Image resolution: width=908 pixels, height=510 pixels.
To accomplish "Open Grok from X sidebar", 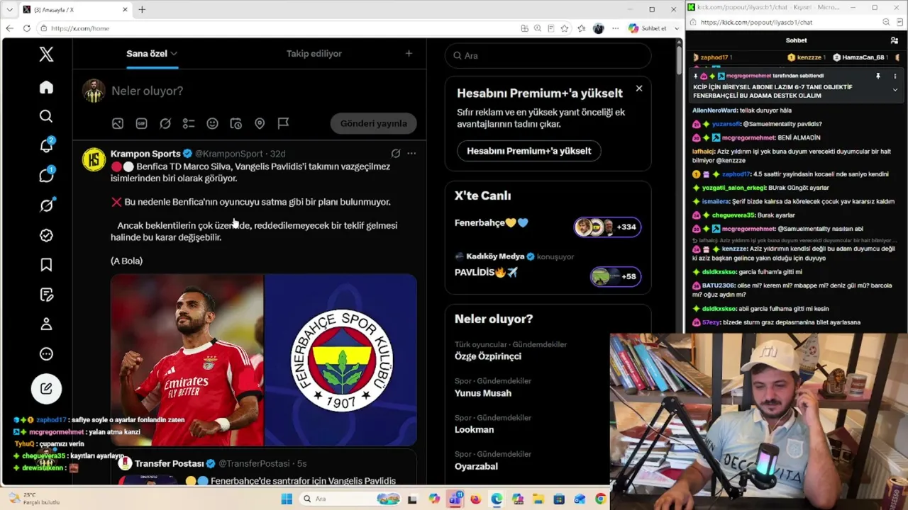I will tap(46, 205).
